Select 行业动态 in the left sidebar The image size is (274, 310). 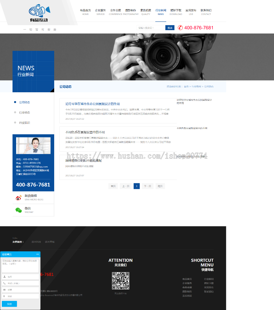tap(24, 112)
